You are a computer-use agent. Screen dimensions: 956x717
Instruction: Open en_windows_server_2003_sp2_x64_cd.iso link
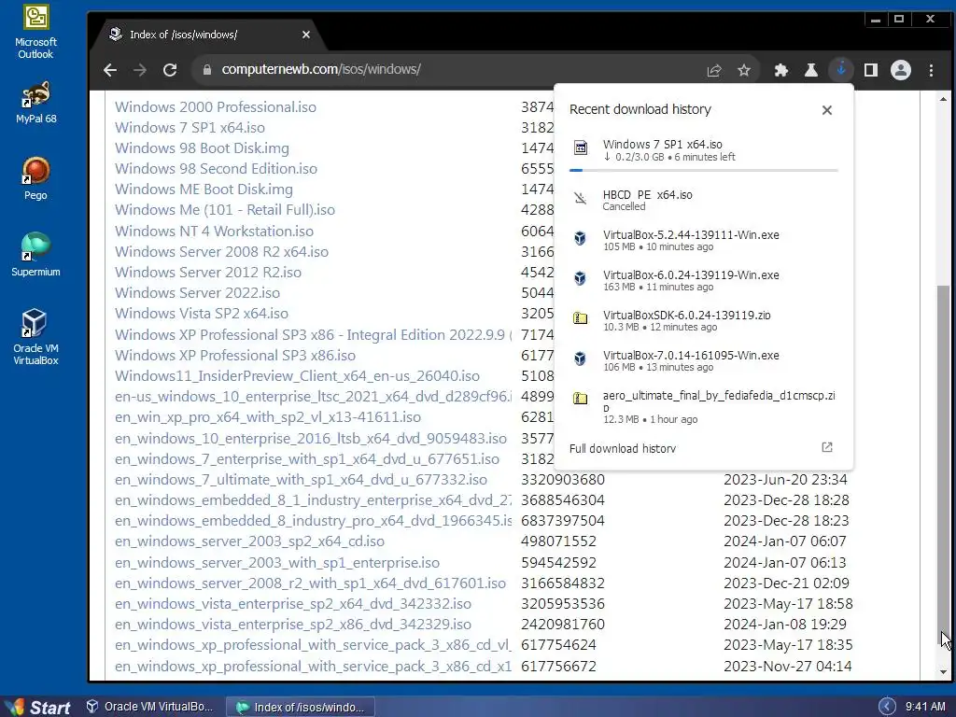pyautogui.click(x=249, y=541)
